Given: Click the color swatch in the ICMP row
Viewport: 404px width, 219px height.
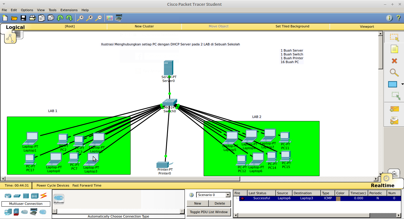Looking at the screenshot, I should tap(339, 198).
